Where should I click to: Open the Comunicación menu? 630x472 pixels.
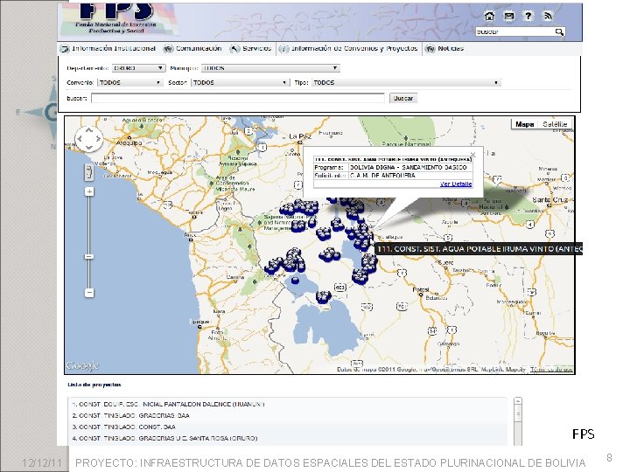click(192, 49)
